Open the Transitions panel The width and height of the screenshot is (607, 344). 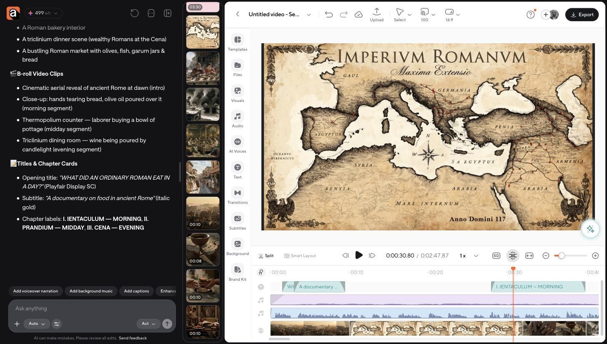237,196
